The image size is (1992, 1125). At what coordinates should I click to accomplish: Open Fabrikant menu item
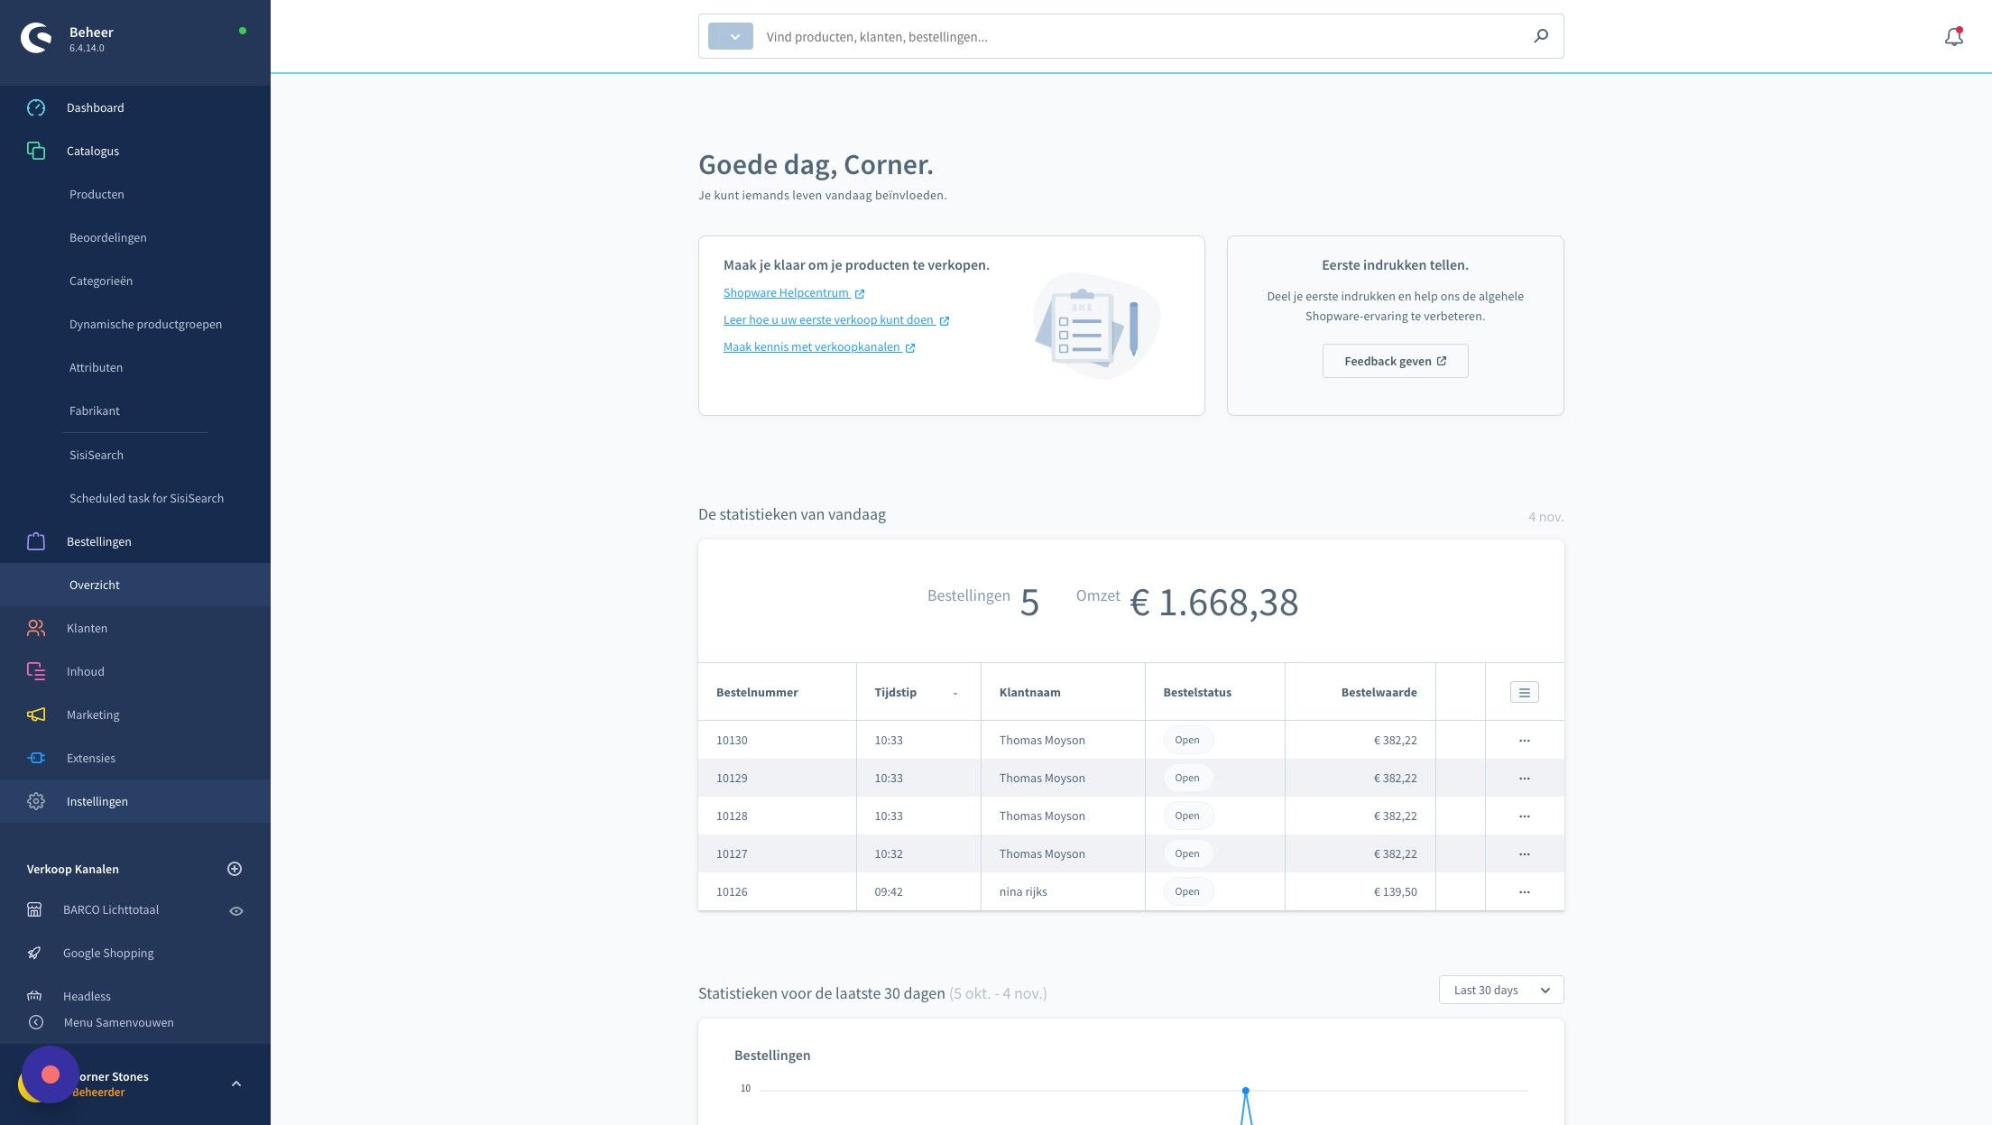pos(94,410)
